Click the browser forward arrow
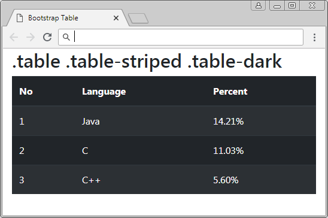This screenshot has width=328, height=218. click(31, 37)
